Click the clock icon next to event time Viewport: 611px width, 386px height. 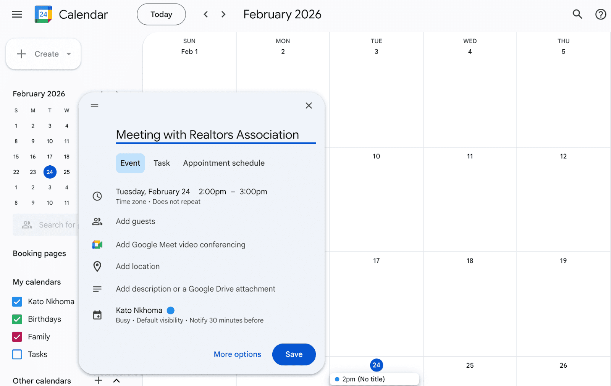pos(97,195)
